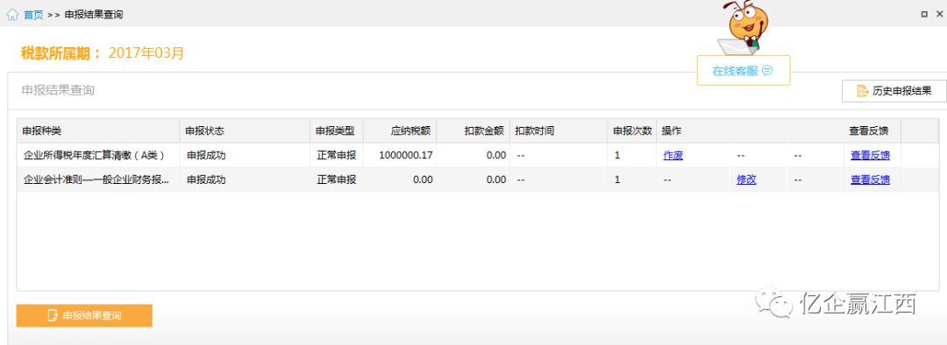The image size is (947, 345).
Task: Click the 扣款金额 column header
Action: 473,130
